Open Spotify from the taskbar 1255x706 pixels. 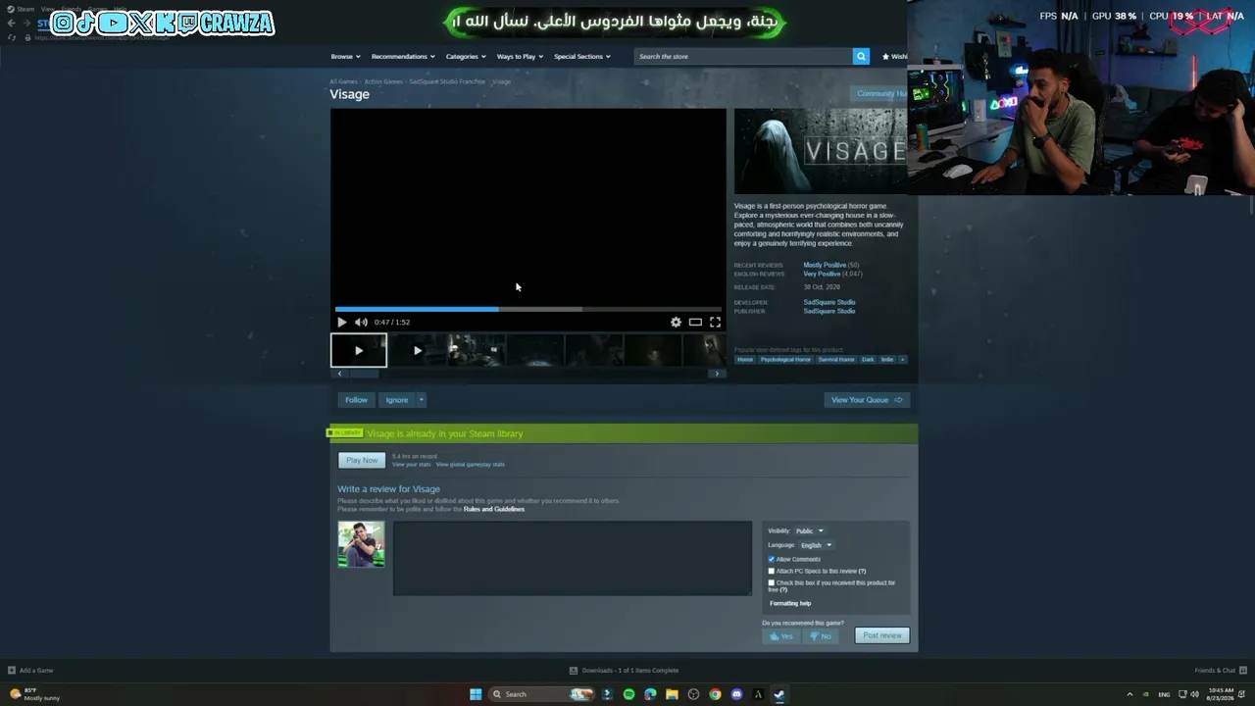[628, 694]
